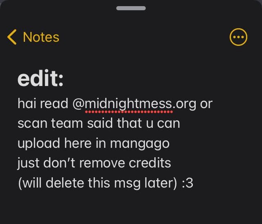Screen dimensions: 262x224
Task: Click '(will delete' in last line
Action: click(x=51, y=183)
